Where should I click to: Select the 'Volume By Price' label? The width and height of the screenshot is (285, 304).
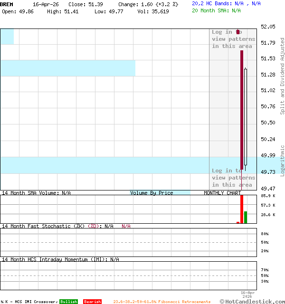coord(152,193)
